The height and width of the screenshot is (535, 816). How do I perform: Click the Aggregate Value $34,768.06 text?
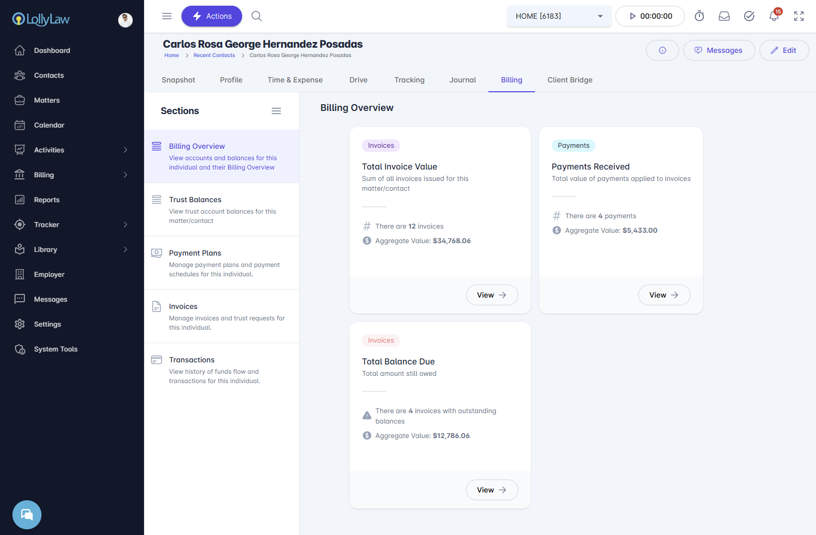point(423,241)
